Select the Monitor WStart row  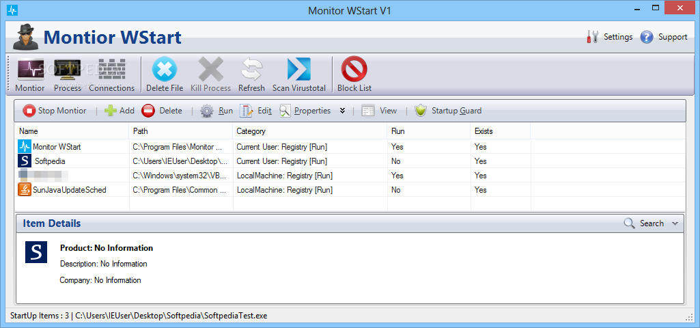pos(350,146)
